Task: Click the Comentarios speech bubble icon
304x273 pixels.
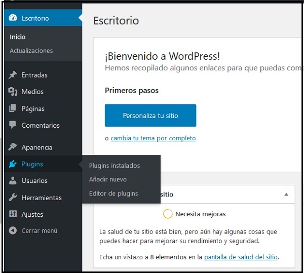Action: coord(13,125)
